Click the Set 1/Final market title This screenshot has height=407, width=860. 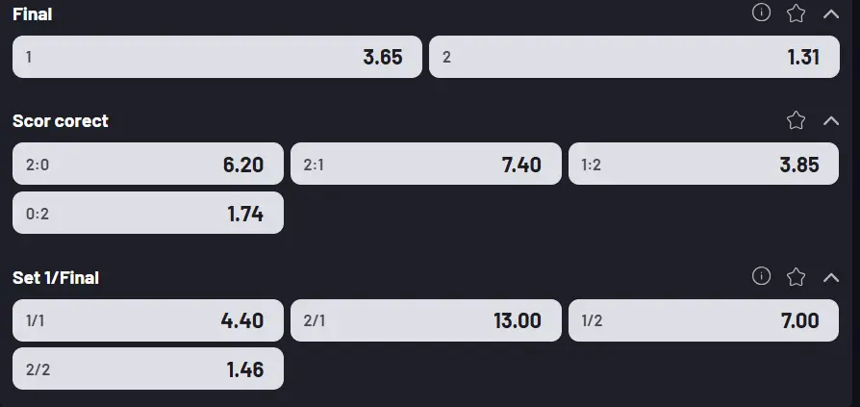point(56,277)
